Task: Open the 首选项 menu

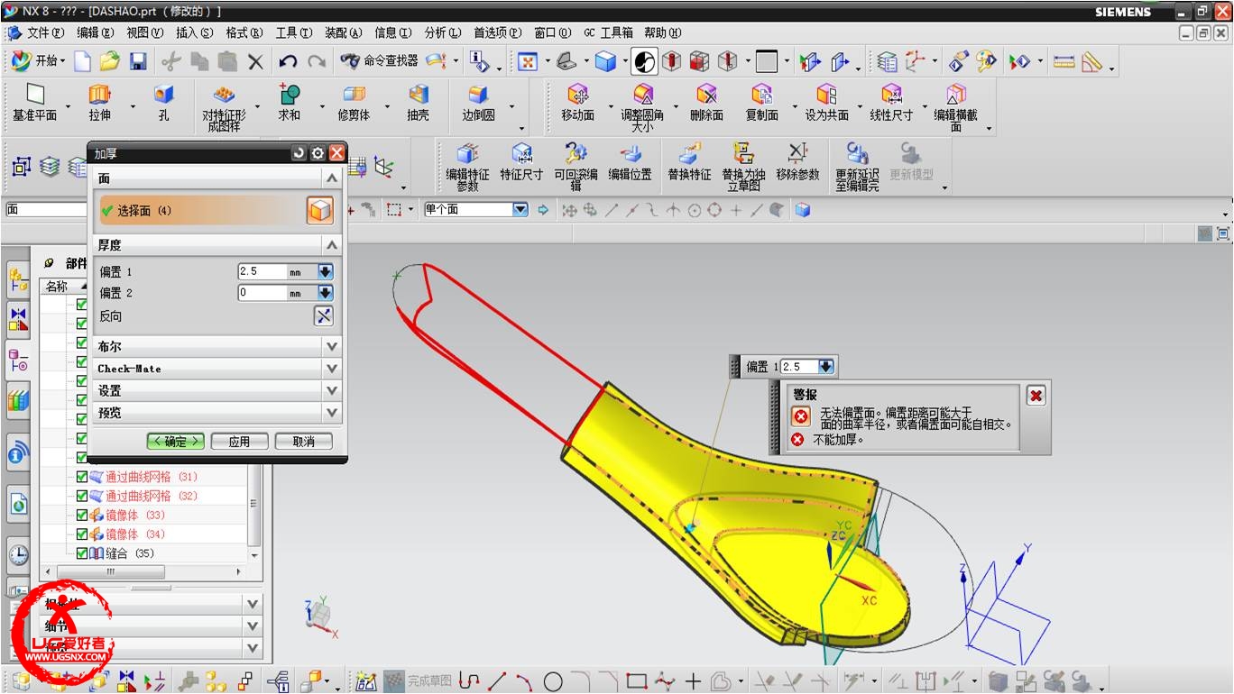Action: pos(497,32)
